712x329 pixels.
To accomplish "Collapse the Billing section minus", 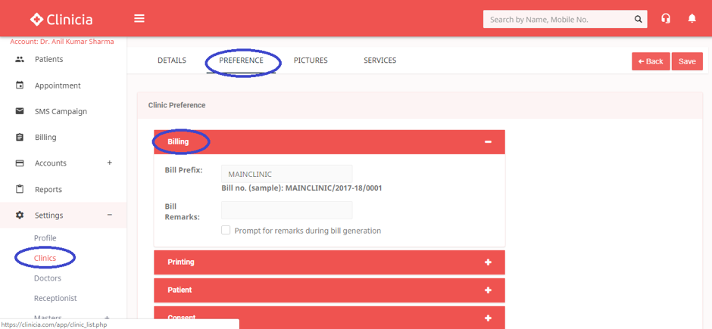I will coord(488,142).
